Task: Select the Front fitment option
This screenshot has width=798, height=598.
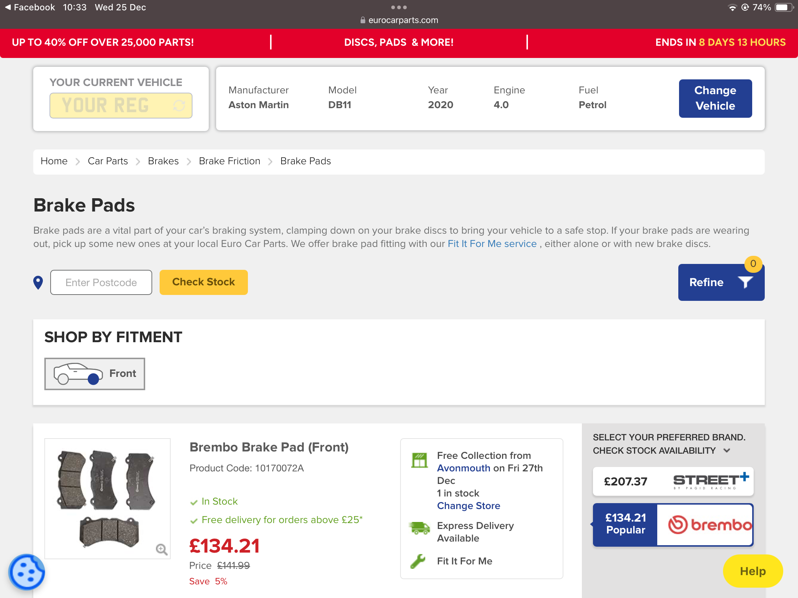Action: (95, 374)
